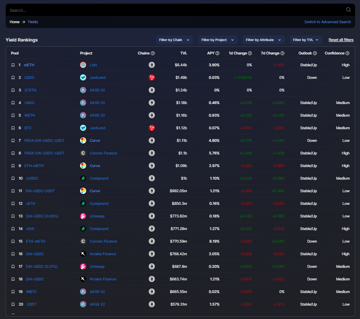Click Uniswap logo in DAI-USDC (0.05%) row
The height and width of the screenshot is (319, 360).
(x=83, y=216)
